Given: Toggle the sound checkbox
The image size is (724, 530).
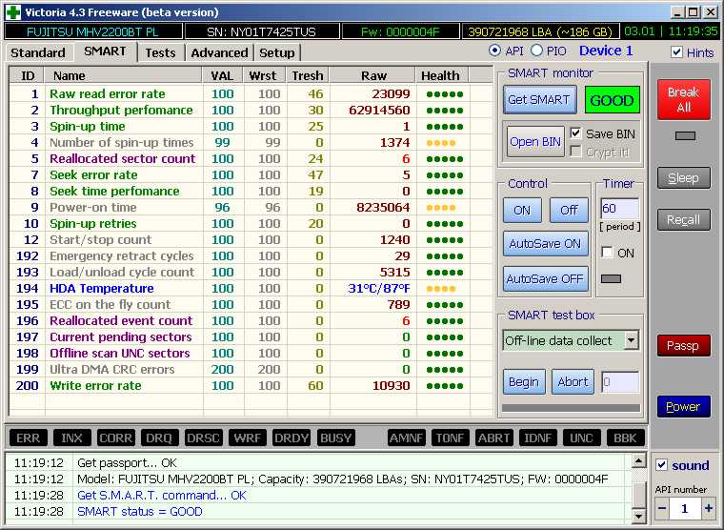Looking at the screenshot, I should tap(662, 465).
